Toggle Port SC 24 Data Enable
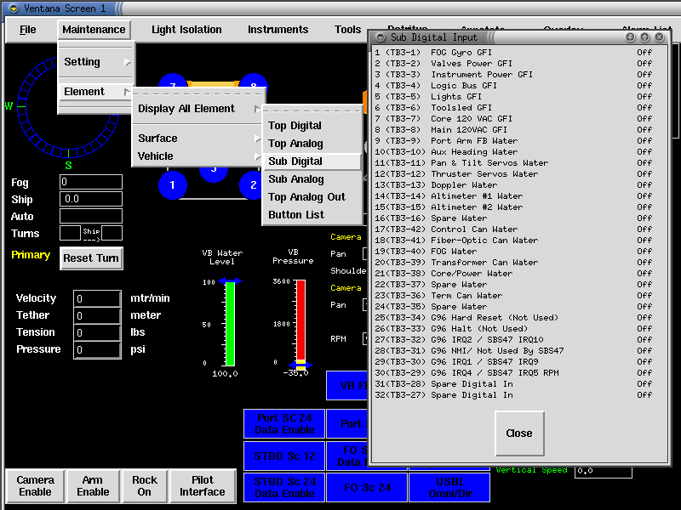The image size is (681, 510). click(x=284, y=423)
